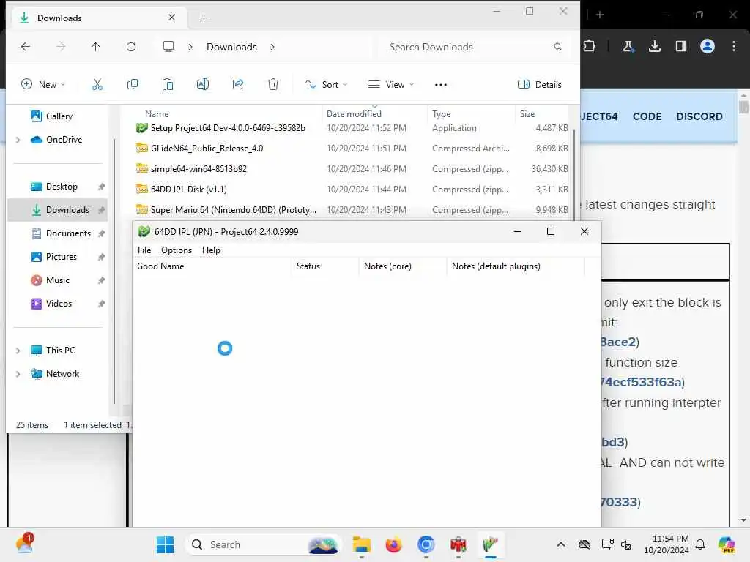The height and width of the screenshot is (562, 750).
Task: Go up one folder level
Action: tap(96, 46)
